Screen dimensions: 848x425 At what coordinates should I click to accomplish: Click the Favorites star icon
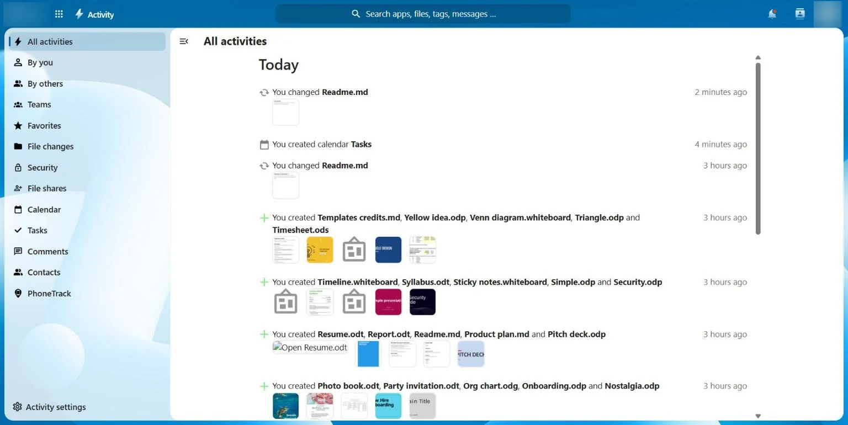[18, 126]
